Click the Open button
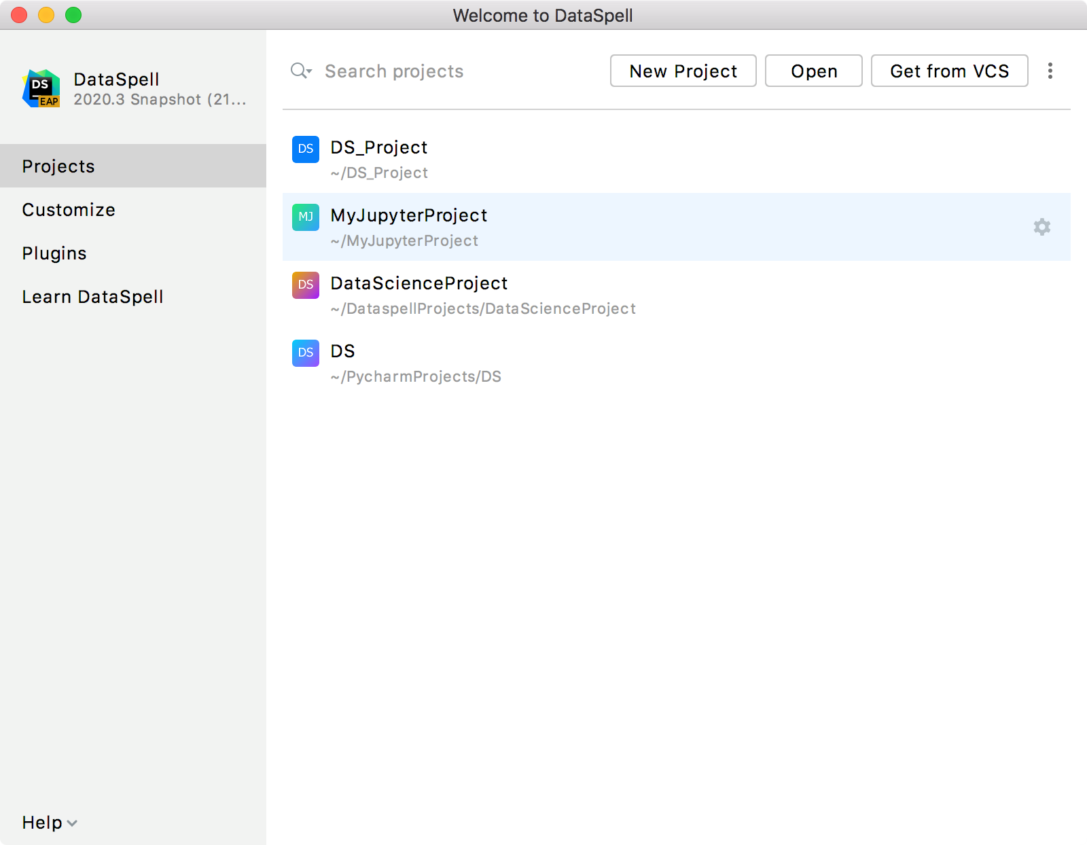This screenshot has height=845, width=1087. (x=813, y=71)
